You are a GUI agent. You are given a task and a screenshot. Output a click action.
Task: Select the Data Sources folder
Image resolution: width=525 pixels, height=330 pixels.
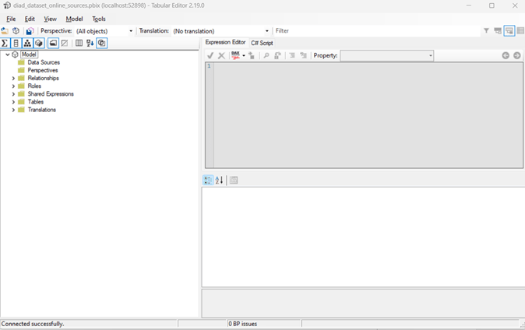coord(44,62)
